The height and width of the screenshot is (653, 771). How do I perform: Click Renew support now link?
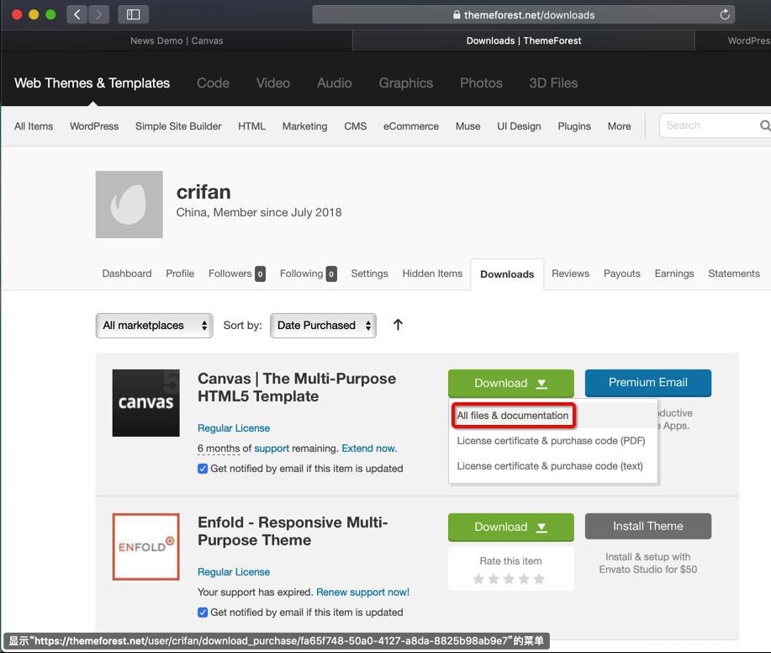[x=362, y=592]
